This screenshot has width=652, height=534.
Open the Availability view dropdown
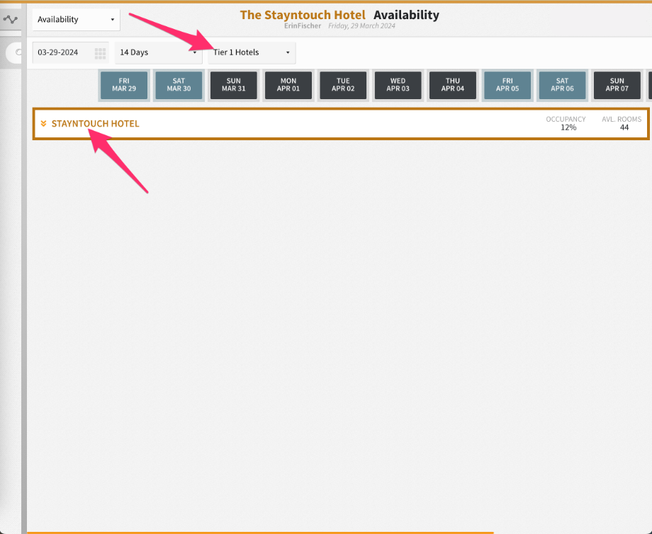pos(76,20)
